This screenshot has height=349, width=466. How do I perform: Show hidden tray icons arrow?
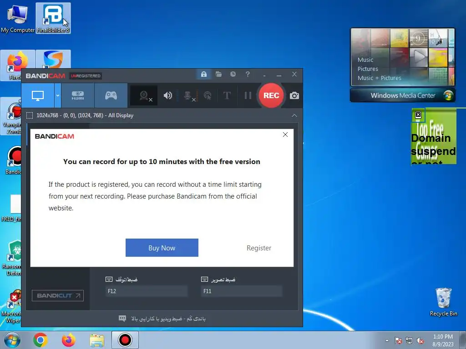click(x=387, y=340)
